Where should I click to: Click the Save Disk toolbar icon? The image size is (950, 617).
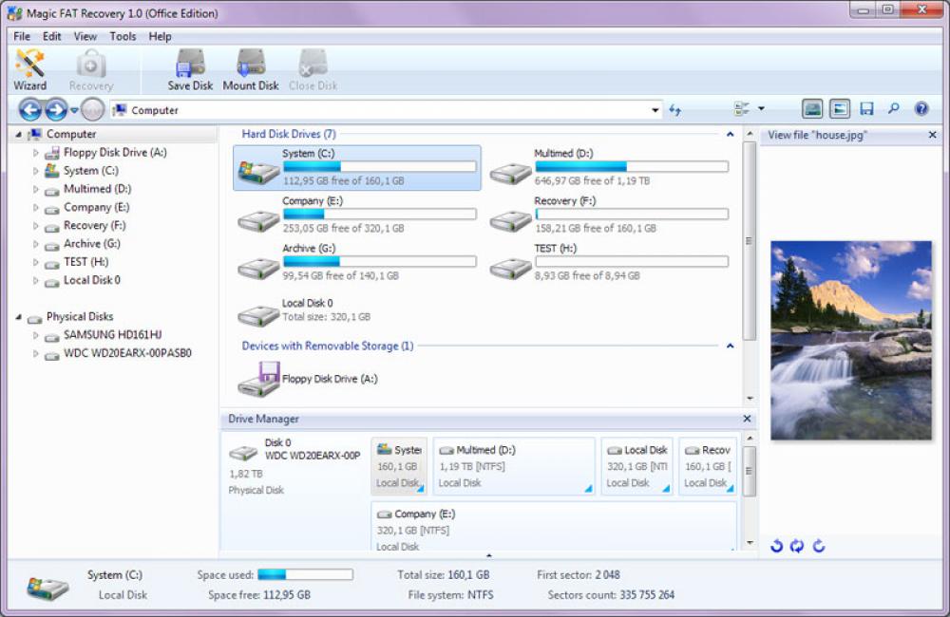pyautogui.click(x=189, y=66)
